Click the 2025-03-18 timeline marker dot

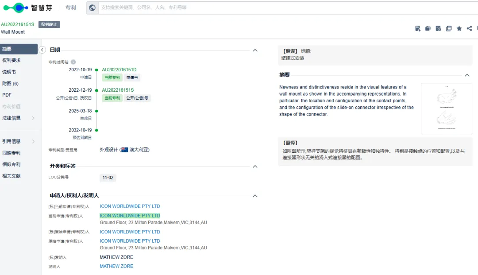click(96, 111)
